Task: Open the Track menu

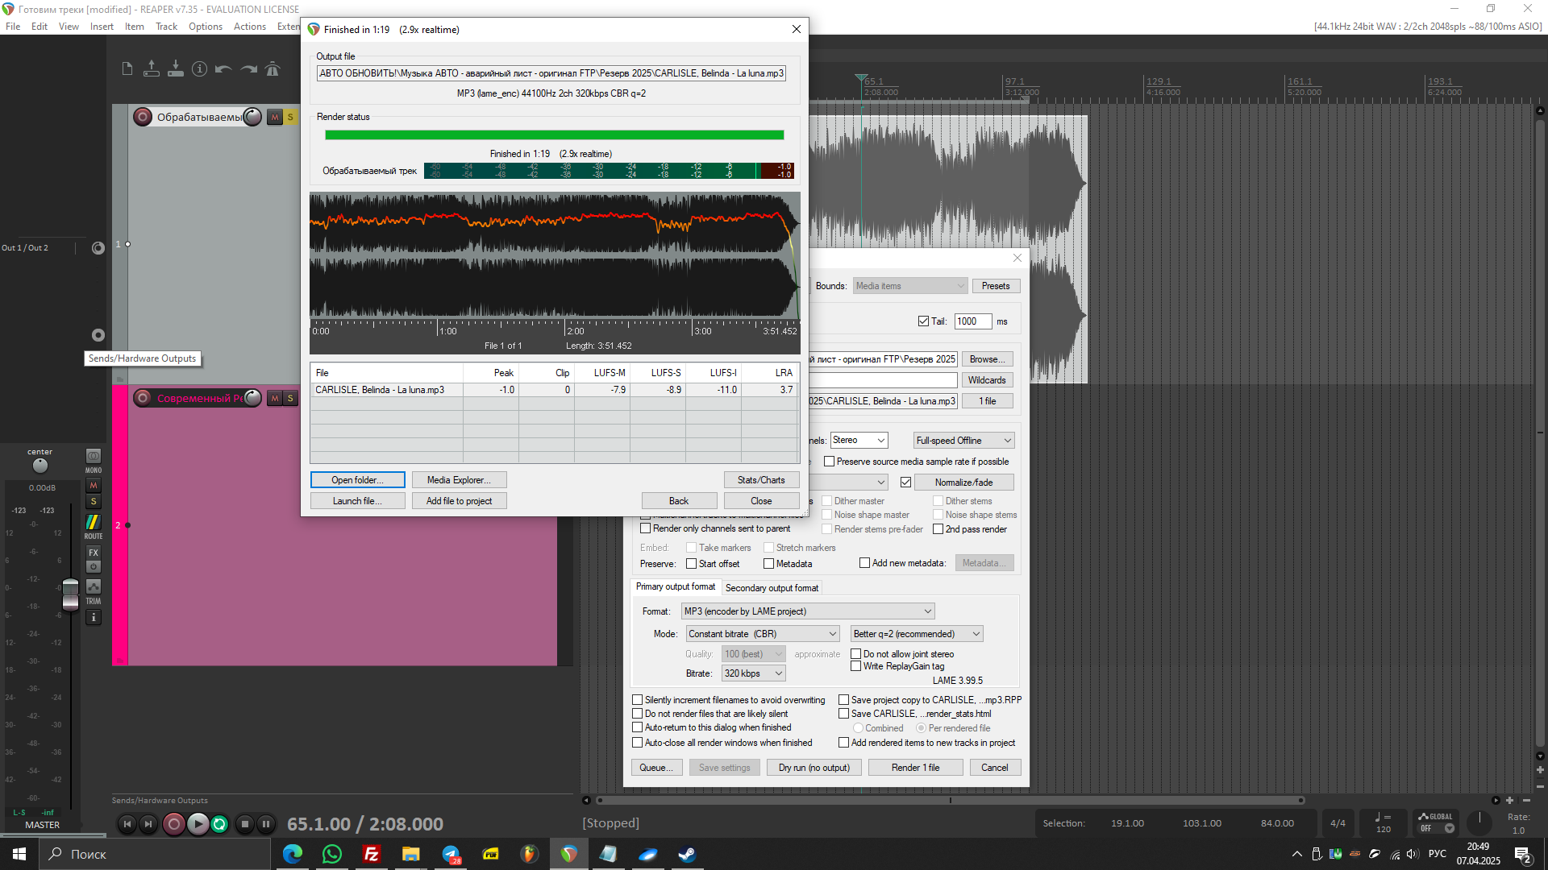Action: (166, 27)
